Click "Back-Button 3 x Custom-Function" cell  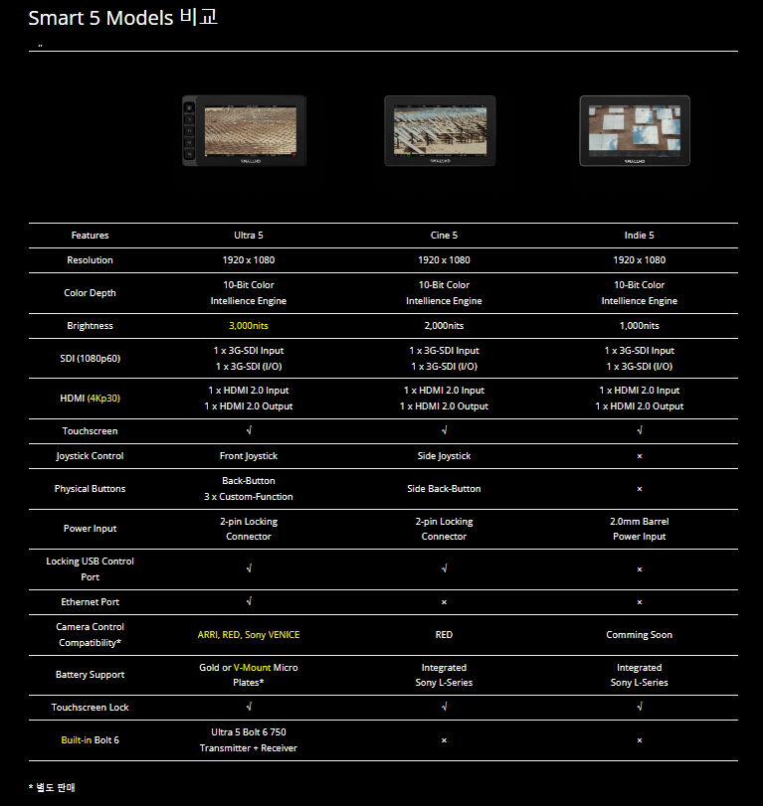coord(249,489)
